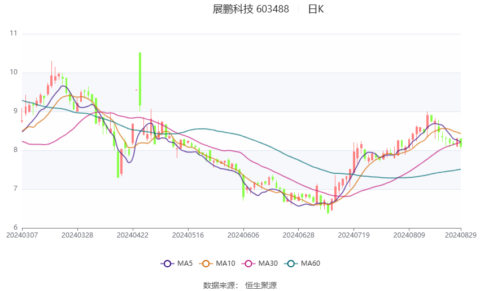Click the y-axis value 9
Image resolution: width=480 pixels, height=291 pixels.
tap(15, 111)
